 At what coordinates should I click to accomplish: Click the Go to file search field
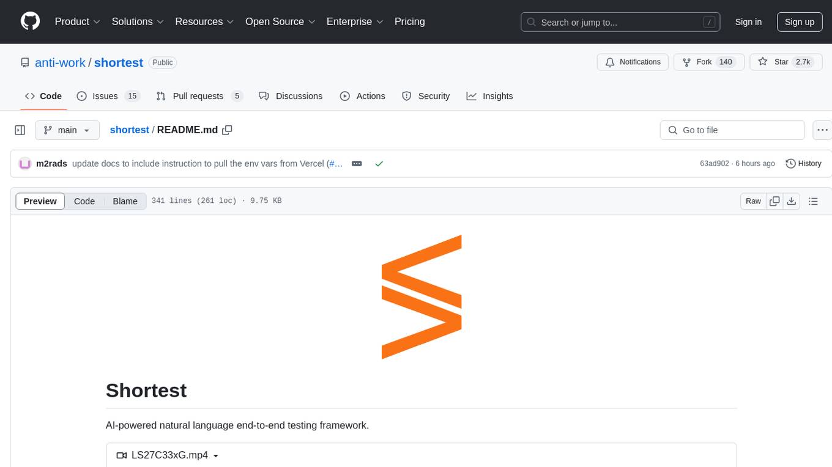732,130
